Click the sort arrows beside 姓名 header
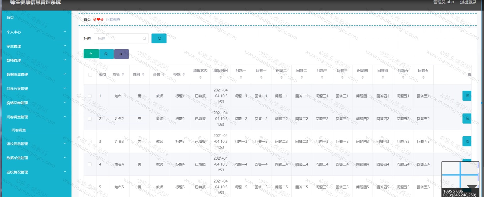The width and height of the screenshot is (484, 197). click(x=123, y=74)
